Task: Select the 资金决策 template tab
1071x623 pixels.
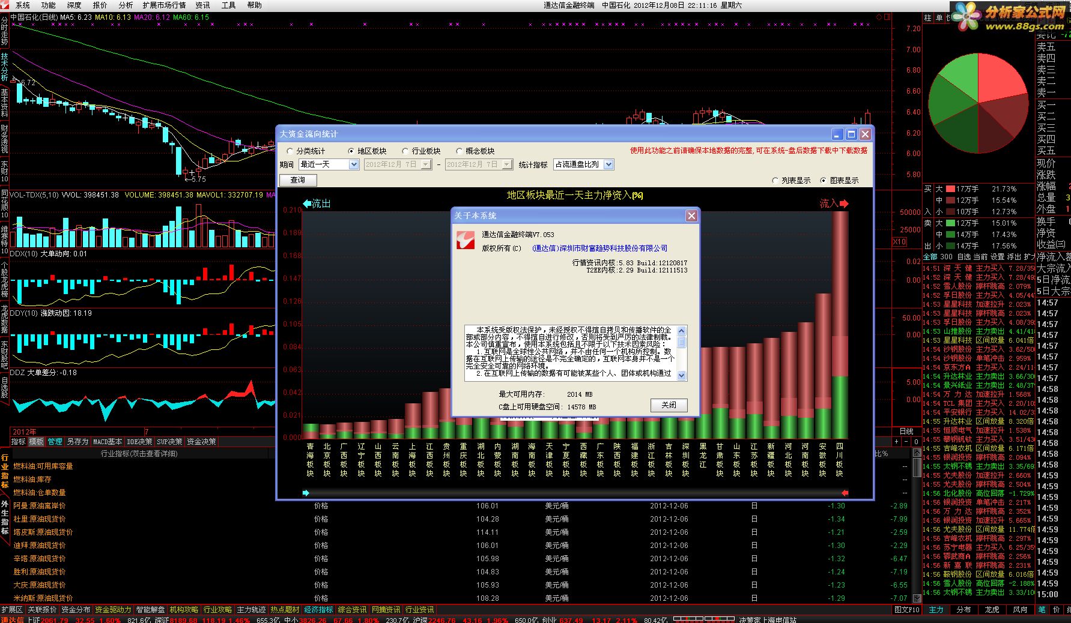Action: click(x=201, y=442)
